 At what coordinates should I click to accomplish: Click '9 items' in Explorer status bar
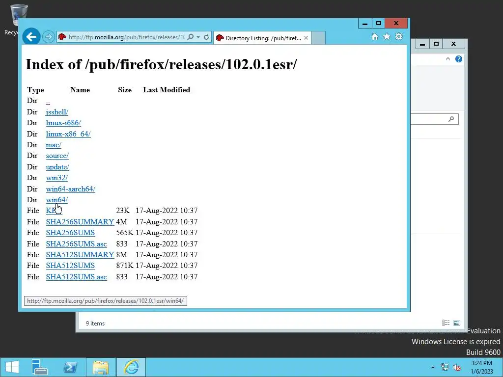95,323
